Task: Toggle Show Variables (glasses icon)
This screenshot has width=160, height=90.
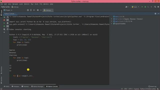Action: click(7, 26)
